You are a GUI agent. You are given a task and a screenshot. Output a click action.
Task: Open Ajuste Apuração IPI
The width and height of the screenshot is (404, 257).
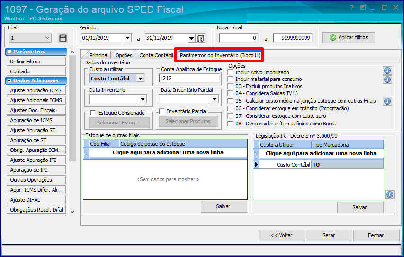click(36, 160)
